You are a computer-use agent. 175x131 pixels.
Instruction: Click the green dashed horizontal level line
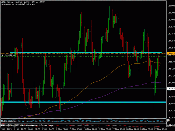83,57
